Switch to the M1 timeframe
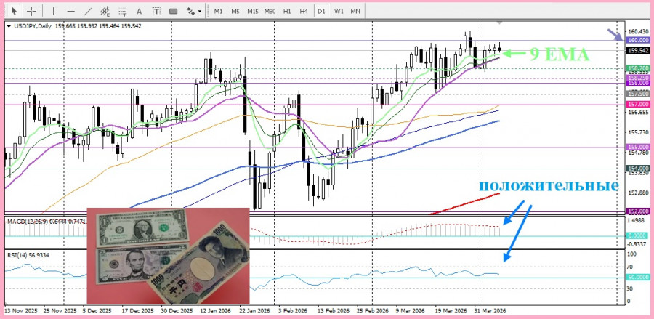Image resolution: width=654 pixels, height=319 pixels. [x=218, y=11]
